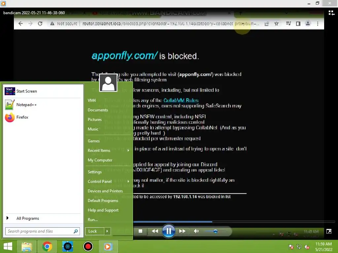Switch to Library view icon

point(331,13)
